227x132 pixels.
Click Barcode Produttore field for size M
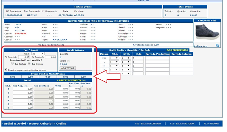[x=157, y=66]
